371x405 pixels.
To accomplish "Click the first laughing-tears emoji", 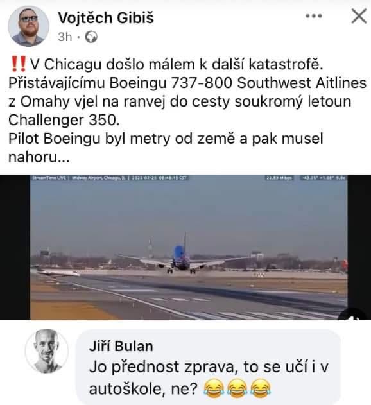I will click(x=214, y=388).
